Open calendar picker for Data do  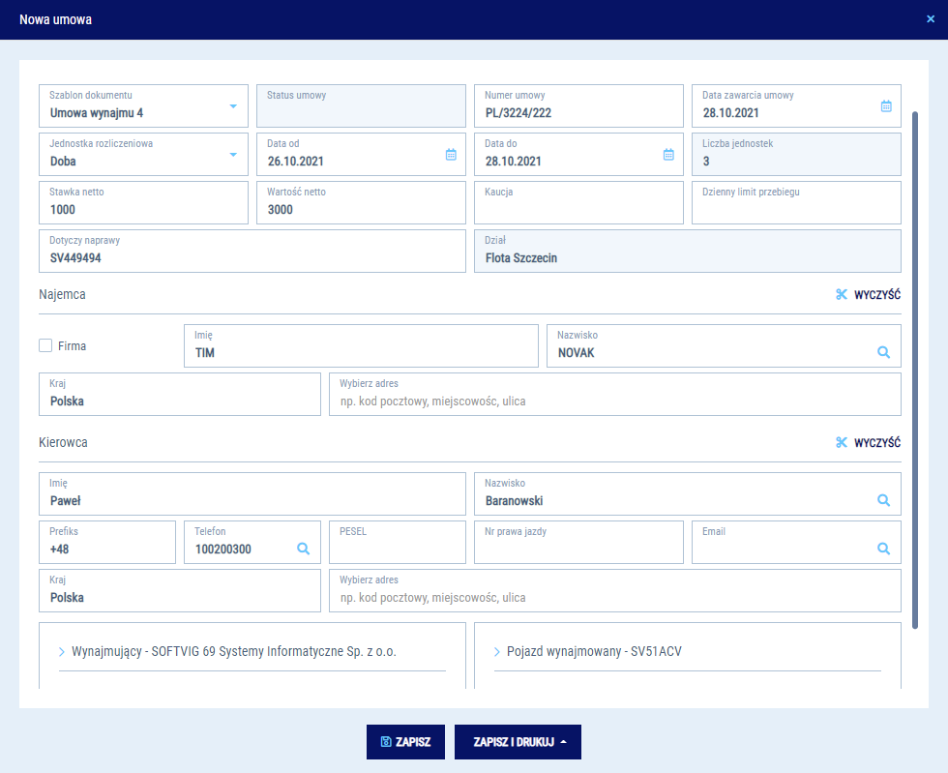coord(667,155)
